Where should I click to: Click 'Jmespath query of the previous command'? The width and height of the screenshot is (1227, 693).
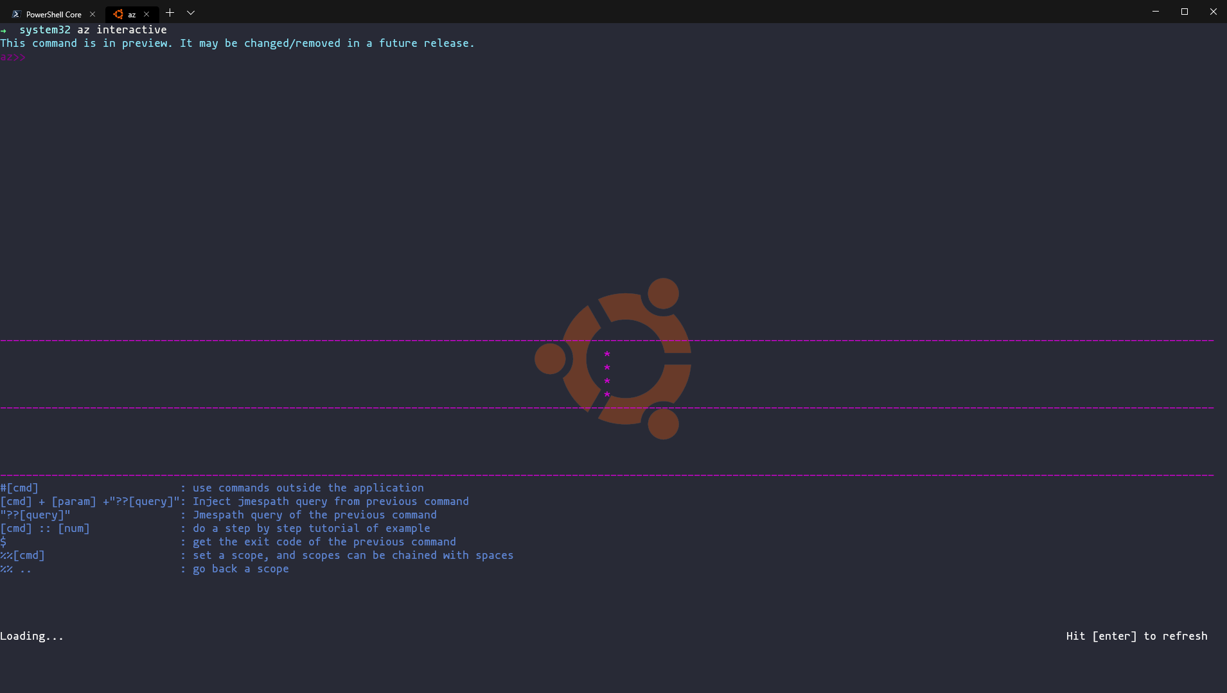[315, 515]
